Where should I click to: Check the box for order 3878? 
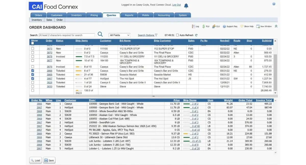(x=32, y=57)
